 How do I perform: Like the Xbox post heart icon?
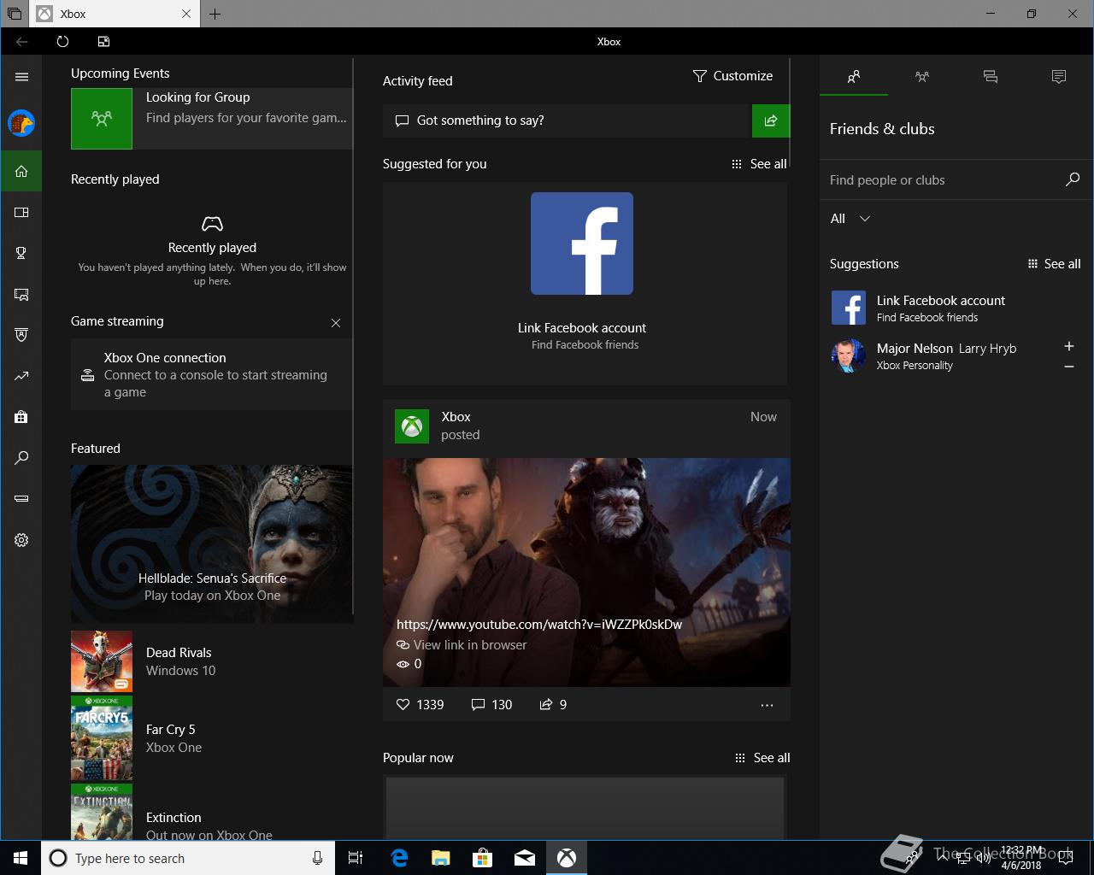pyautogui.click(x=403, y=705)
